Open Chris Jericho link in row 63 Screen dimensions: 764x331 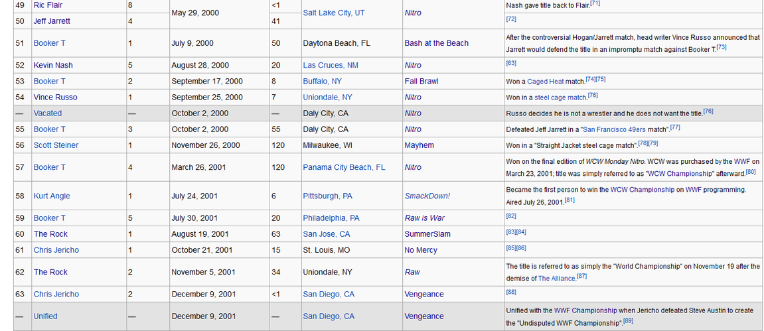[56, 295]
